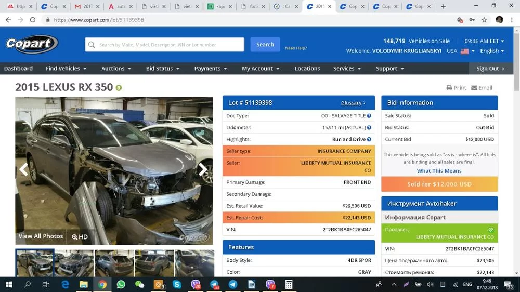Screen dimensions: 520x292
Task: Show previous vehicle photo with left arrow
Action: [23, 169]
